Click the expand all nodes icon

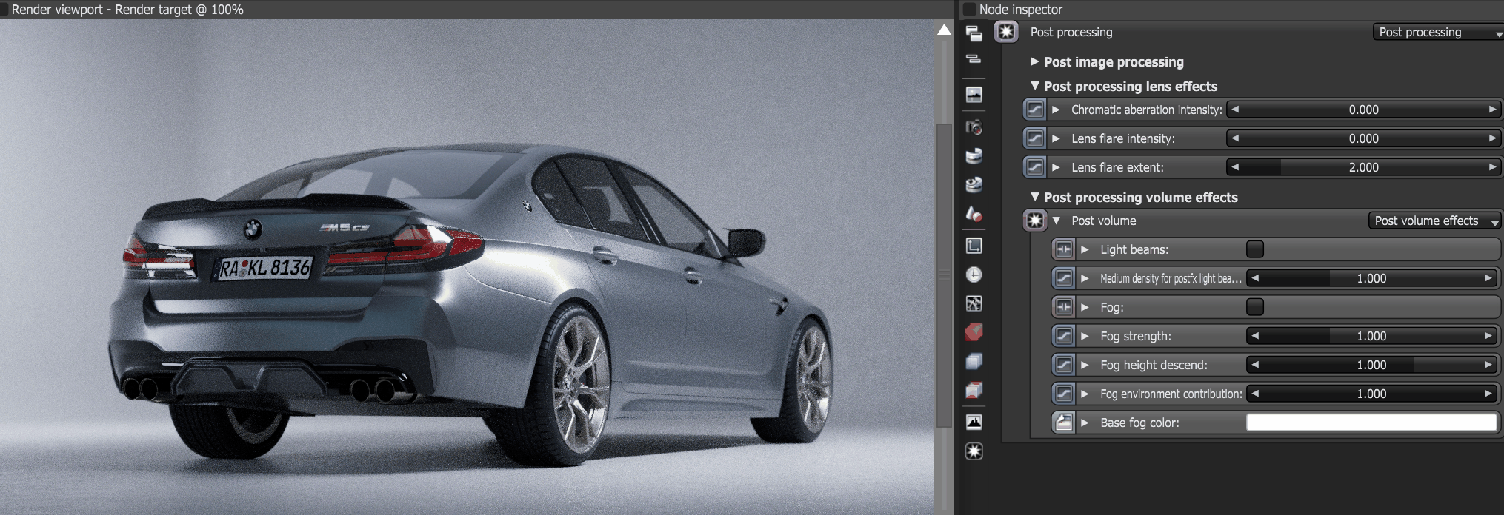coord(974,33)
